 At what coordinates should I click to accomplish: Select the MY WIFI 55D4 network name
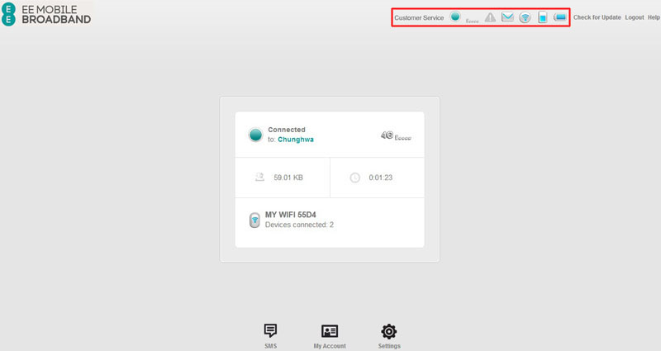pos(291,215)
